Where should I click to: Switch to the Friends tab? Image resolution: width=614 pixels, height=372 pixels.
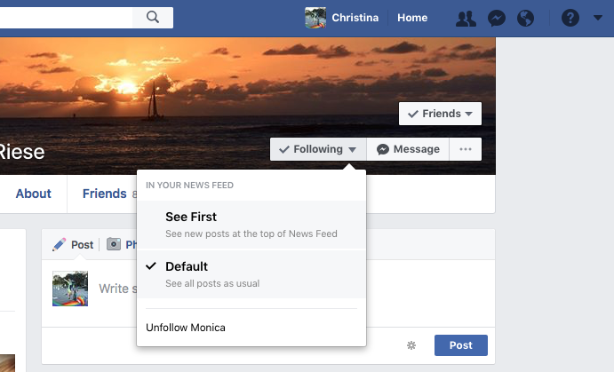click(104, 194)
